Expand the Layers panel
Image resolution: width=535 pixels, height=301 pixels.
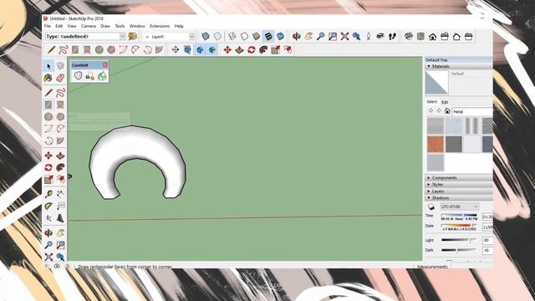click(x=459, y=191)
